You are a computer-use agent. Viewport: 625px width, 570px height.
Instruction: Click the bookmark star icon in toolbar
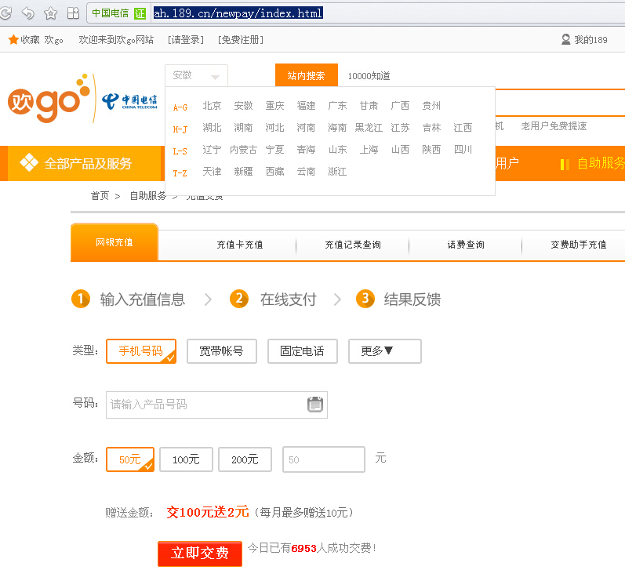[x=51, y=13]
